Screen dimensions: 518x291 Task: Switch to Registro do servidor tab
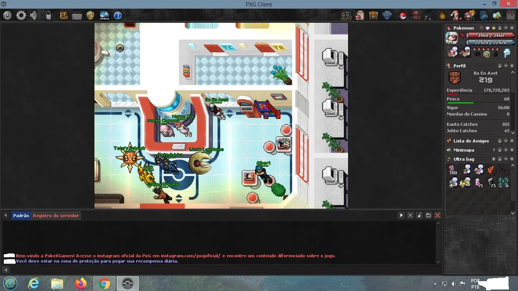coord(56,216)
